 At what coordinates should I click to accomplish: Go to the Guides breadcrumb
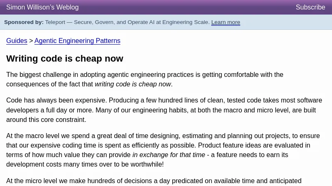pyautogui.click(x=17, y=41)
